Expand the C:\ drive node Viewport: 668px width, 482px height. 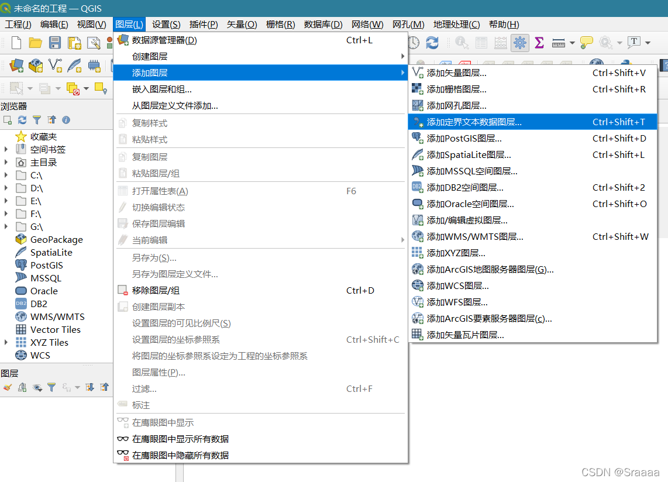(6, 175)
